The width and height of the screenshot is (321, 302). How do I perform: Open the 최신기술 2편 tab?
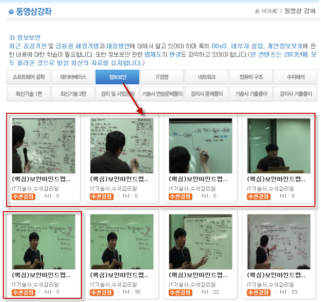(x=73, y=94)
